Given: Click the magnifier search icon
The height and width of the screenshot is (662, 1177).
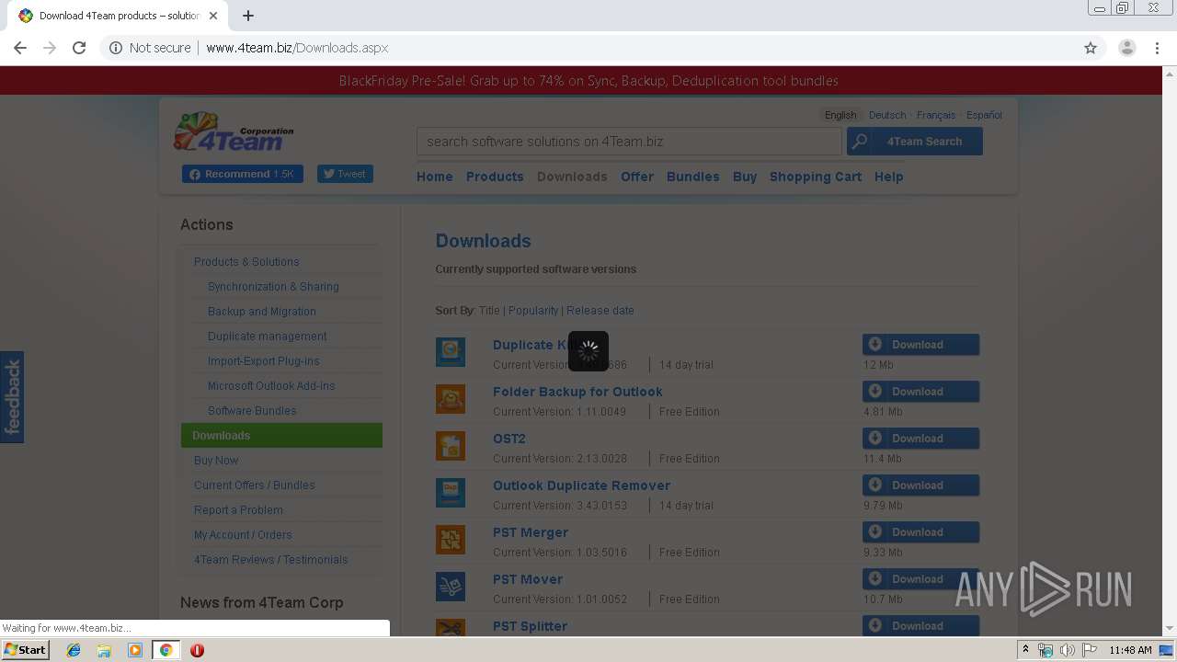Looking at the screenshot, I should tap(859, 142).
